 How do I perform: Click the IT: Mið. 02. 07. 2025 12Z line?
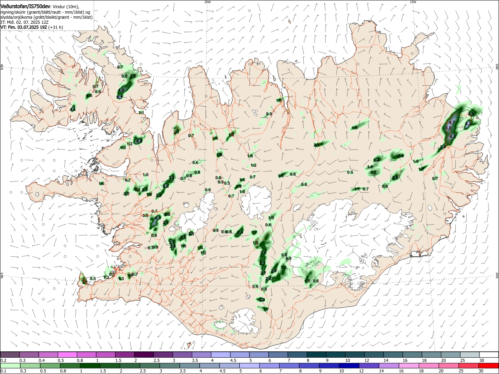tap(25, 22)
